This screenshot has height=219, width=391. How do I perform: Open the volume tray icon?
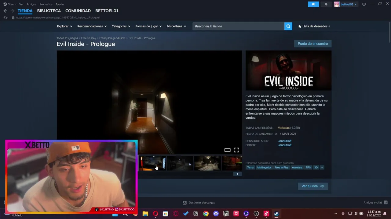355,214
